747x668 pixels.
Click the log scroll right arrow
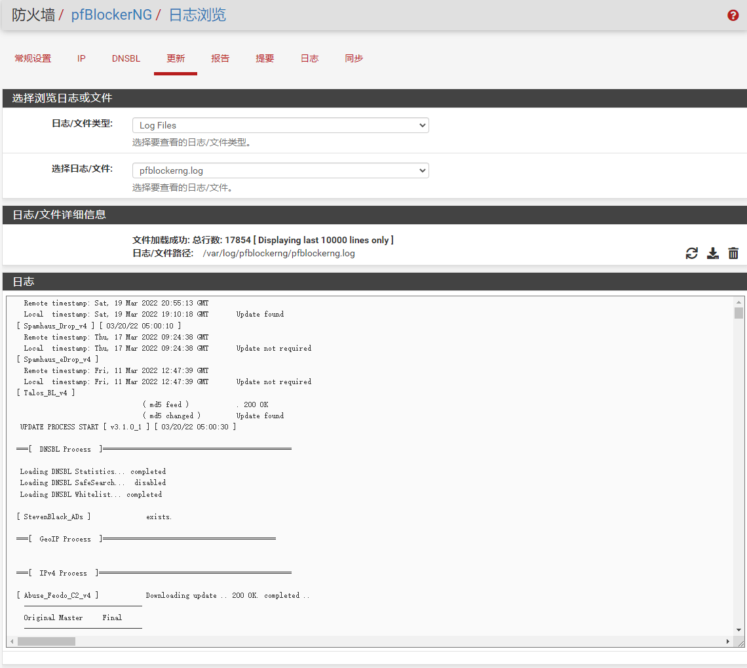click(727, 641)
